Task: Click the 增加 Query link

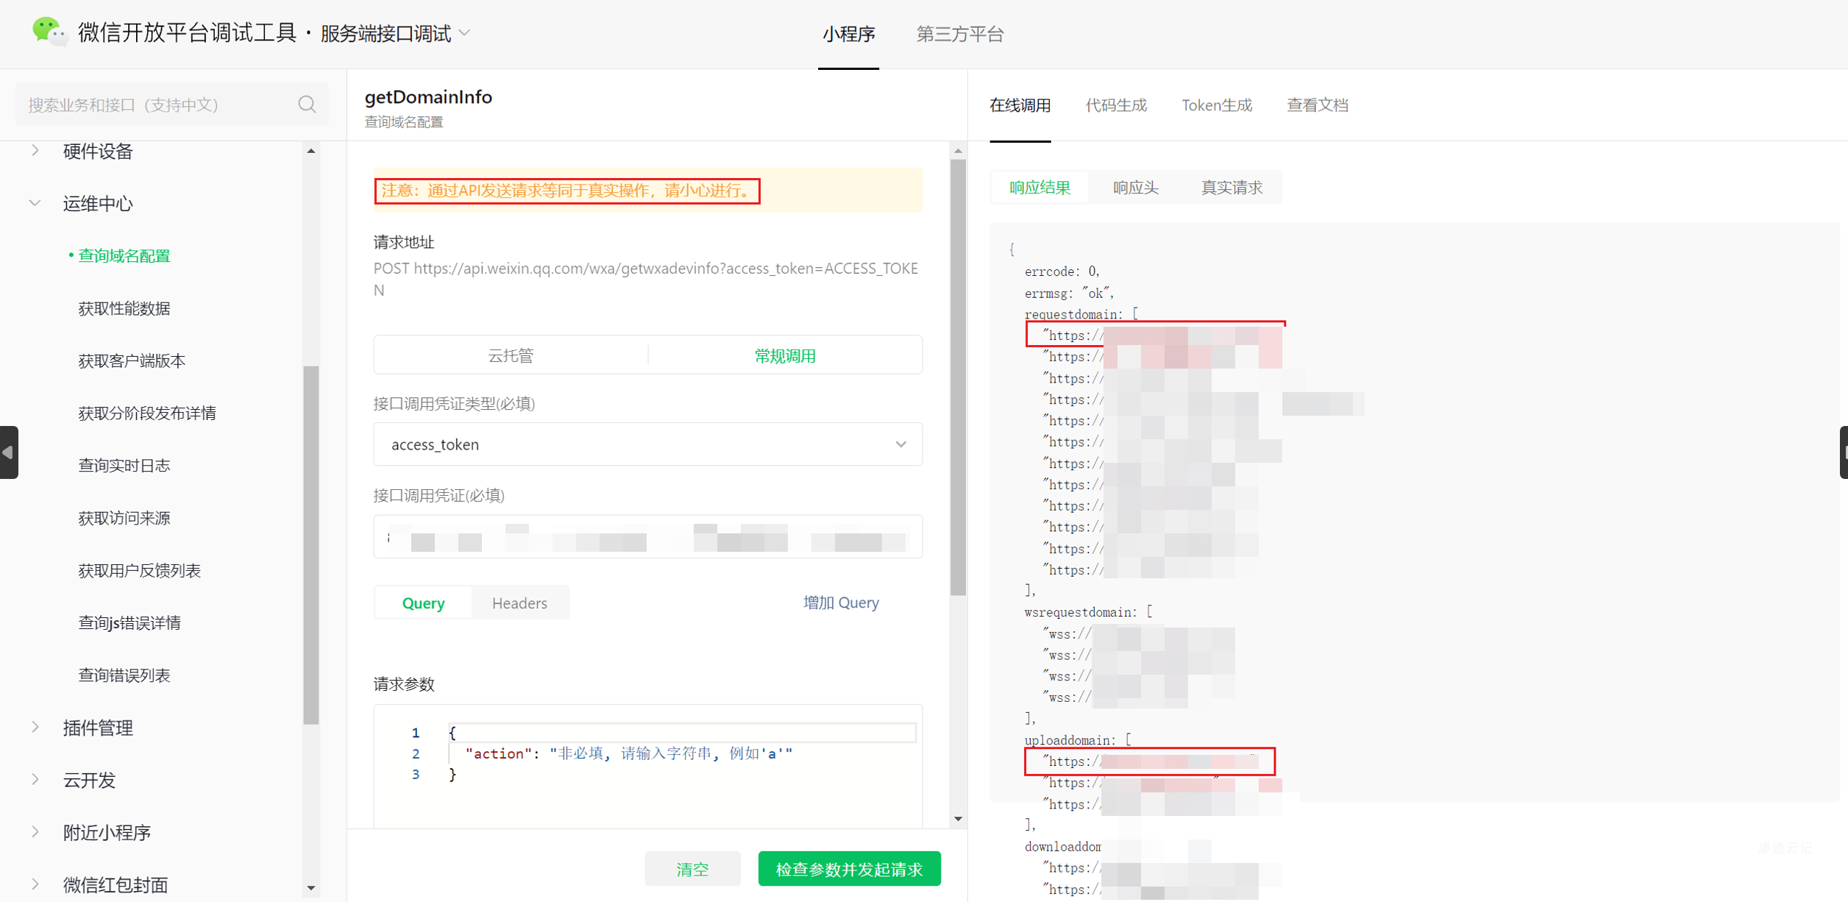Action: point(840,602)
